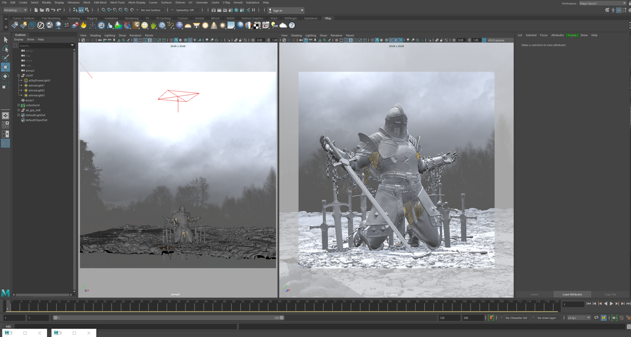Toggle the Outliner layout button in toolbox
Viewport: 631px width, 337px height.
[x=6, y=143]
